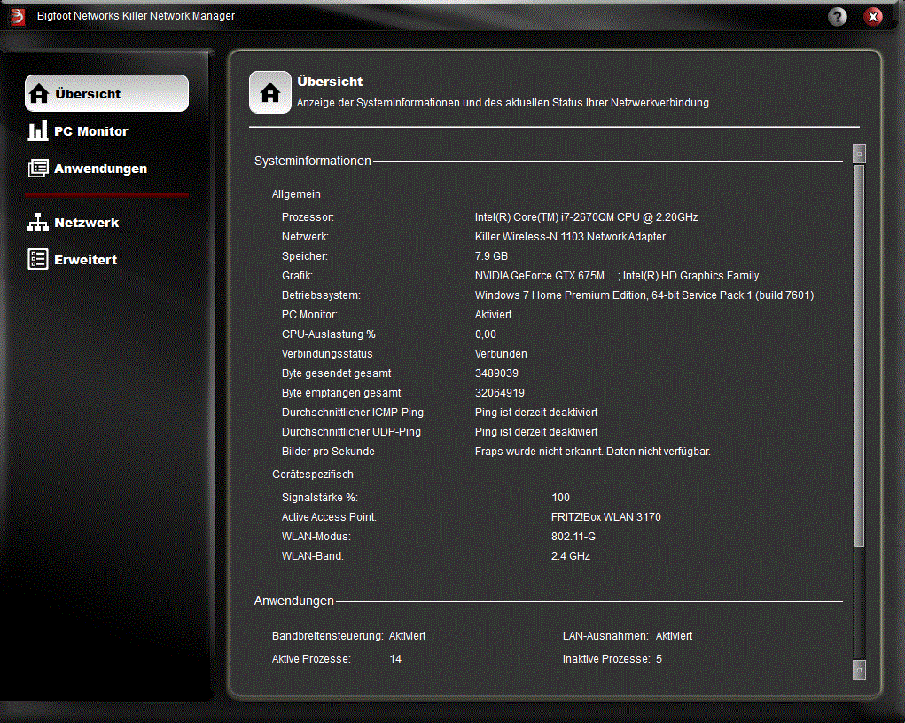The height and width of the screenshot is (723, 905).
Task: Click the Active Access Point: field label
Action: tap(329, 517)
